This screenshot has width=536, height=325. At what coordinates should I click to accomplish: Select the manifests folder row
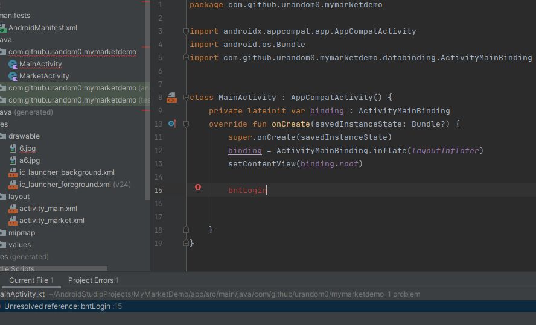pos(15,16)
